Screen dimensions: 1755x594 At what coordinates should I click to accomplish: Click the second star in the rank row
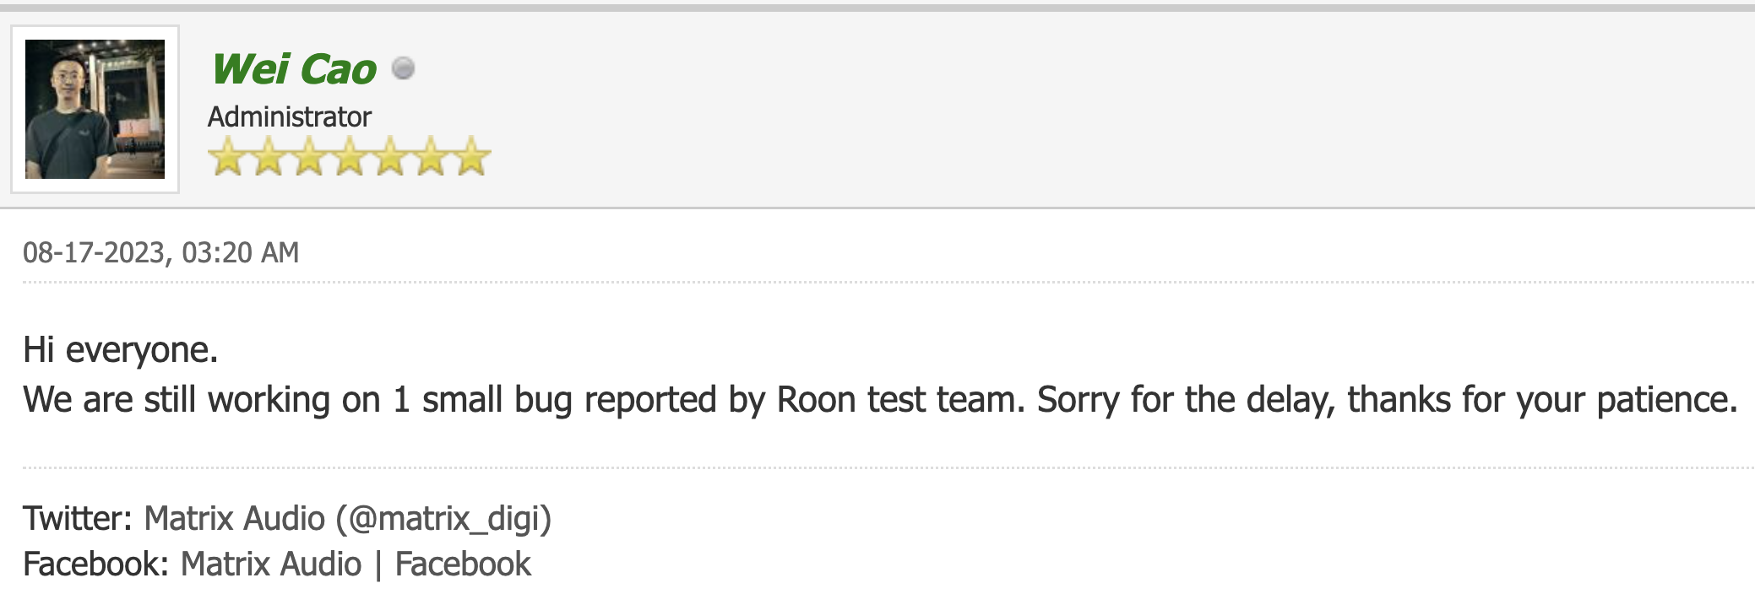(x=268, y=157)
